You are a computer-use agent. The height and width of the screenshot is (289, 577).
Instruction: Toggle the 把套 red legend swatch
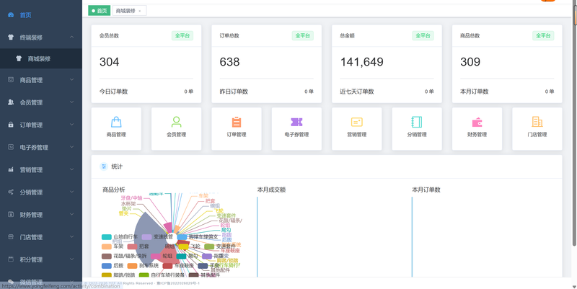[x=132, y=246]
